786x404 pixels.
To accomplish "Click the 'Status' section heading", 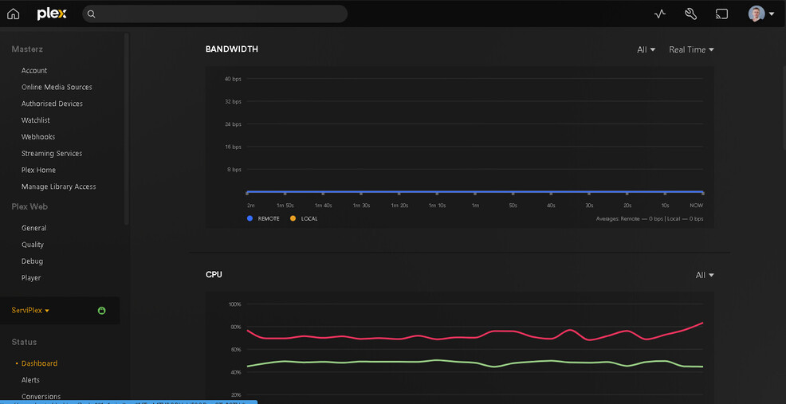I will (24, 342).
